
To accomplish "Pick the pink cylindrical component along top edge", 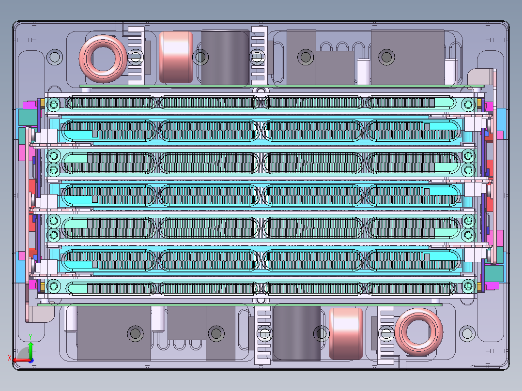I will click(176, 57).
